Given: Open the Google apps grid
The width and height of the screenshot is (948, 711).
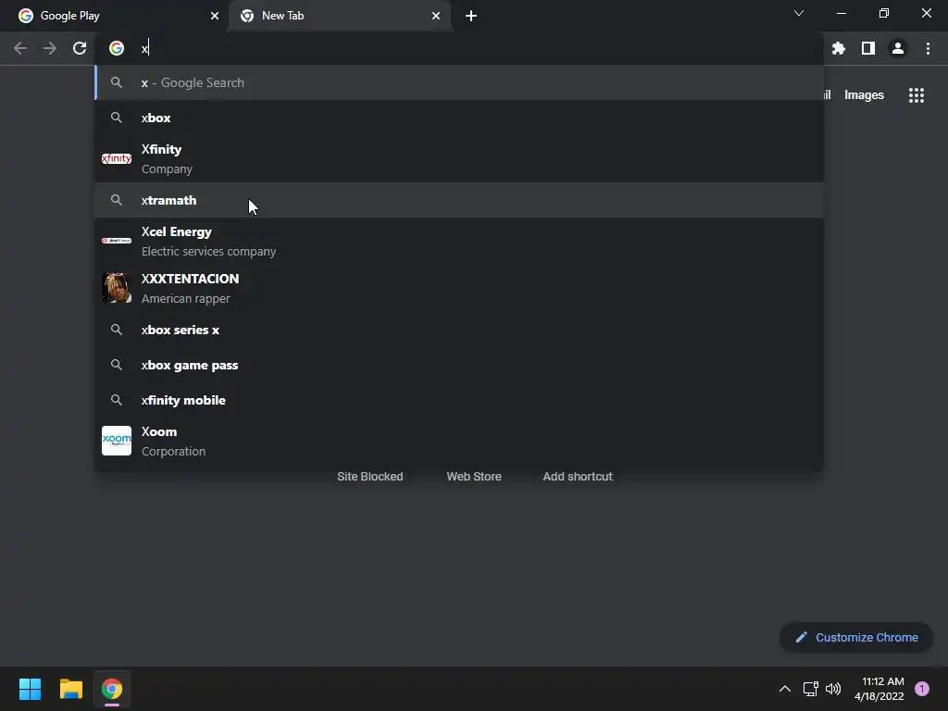Looking at the screenshot, I should [x=917, y=95].
